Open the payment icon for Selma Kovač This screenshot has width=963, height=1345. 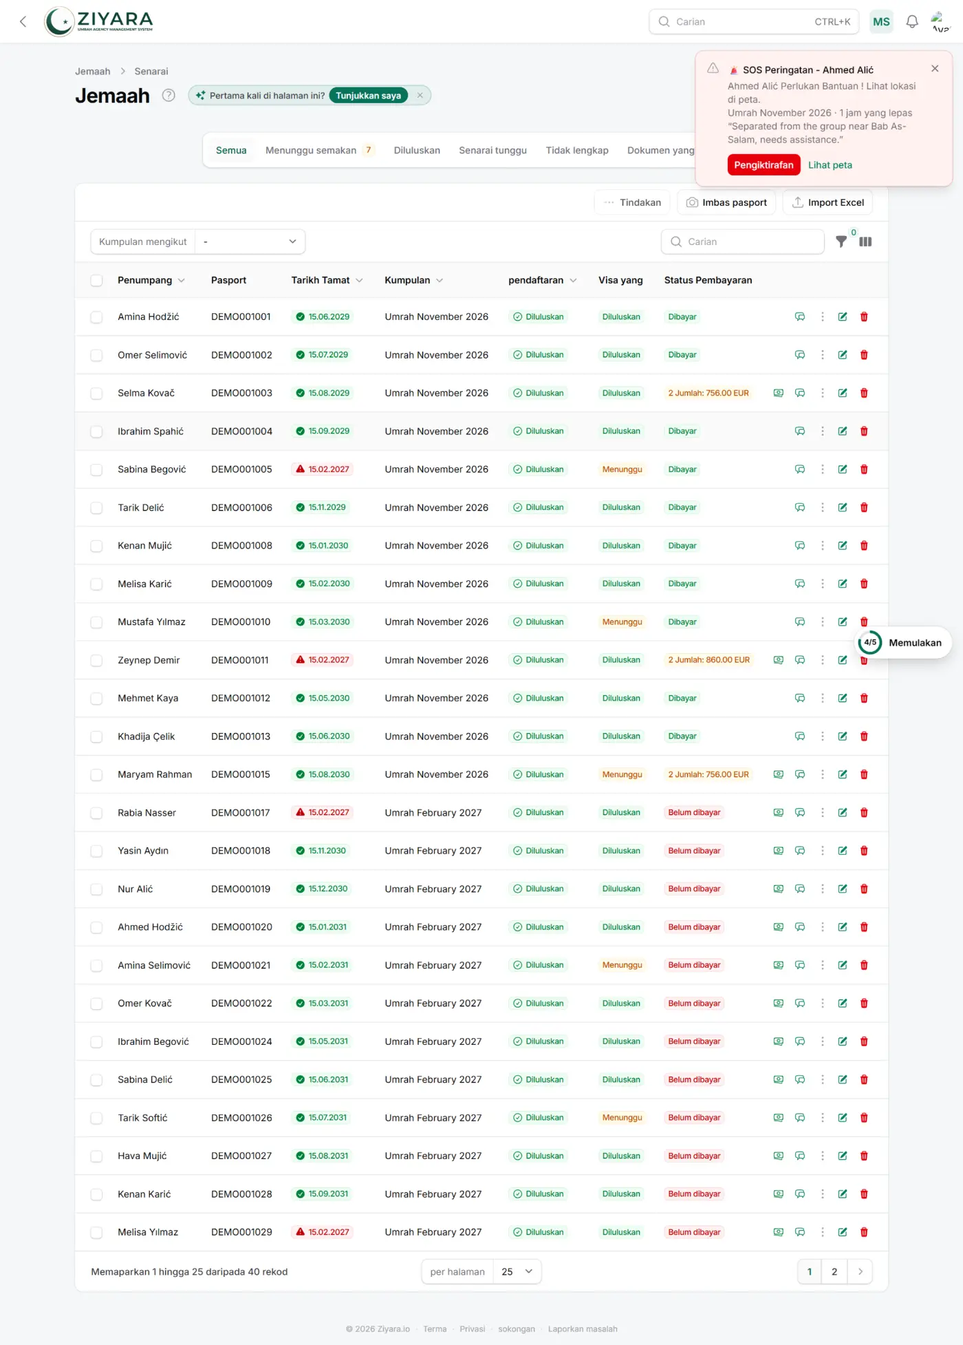point(779,393)
